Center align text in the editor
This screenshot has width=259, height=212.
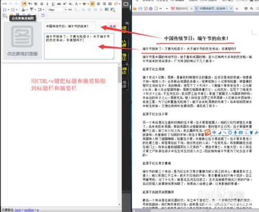pyautogui.click(x=98, y=4)
